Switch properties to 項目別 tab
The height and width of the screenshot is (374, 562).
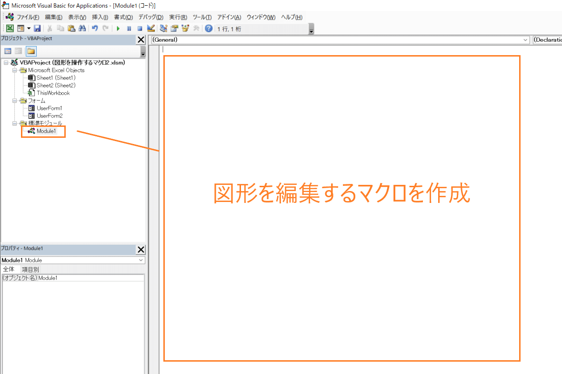(x=30, y=269)
